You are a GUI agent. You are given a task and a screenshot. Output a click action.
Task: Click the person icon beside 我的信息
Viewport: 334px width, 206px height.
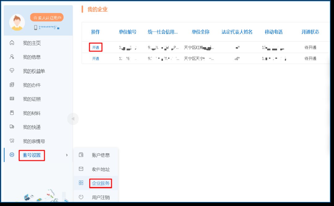pyautogui.click(x=12, y=57)
